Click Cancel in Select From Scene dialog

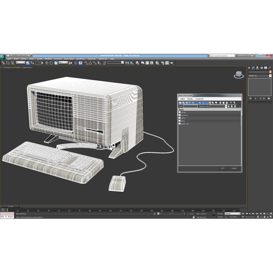click(234, 168)
